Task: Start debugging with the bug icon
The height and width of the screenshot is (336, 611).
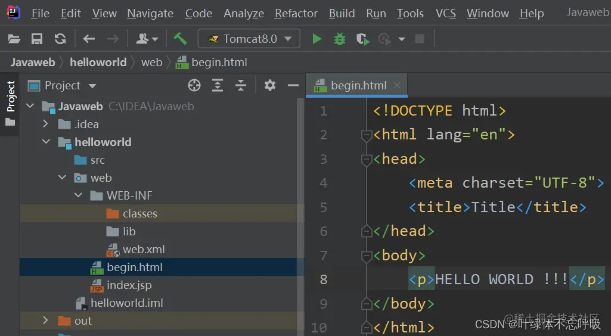Action: click(x=340, y=39)
